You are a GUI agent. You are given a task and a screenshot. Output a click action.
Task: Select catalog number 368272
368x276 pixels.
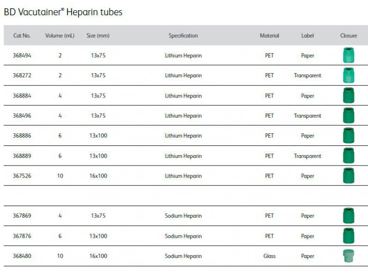click(22, 75)
